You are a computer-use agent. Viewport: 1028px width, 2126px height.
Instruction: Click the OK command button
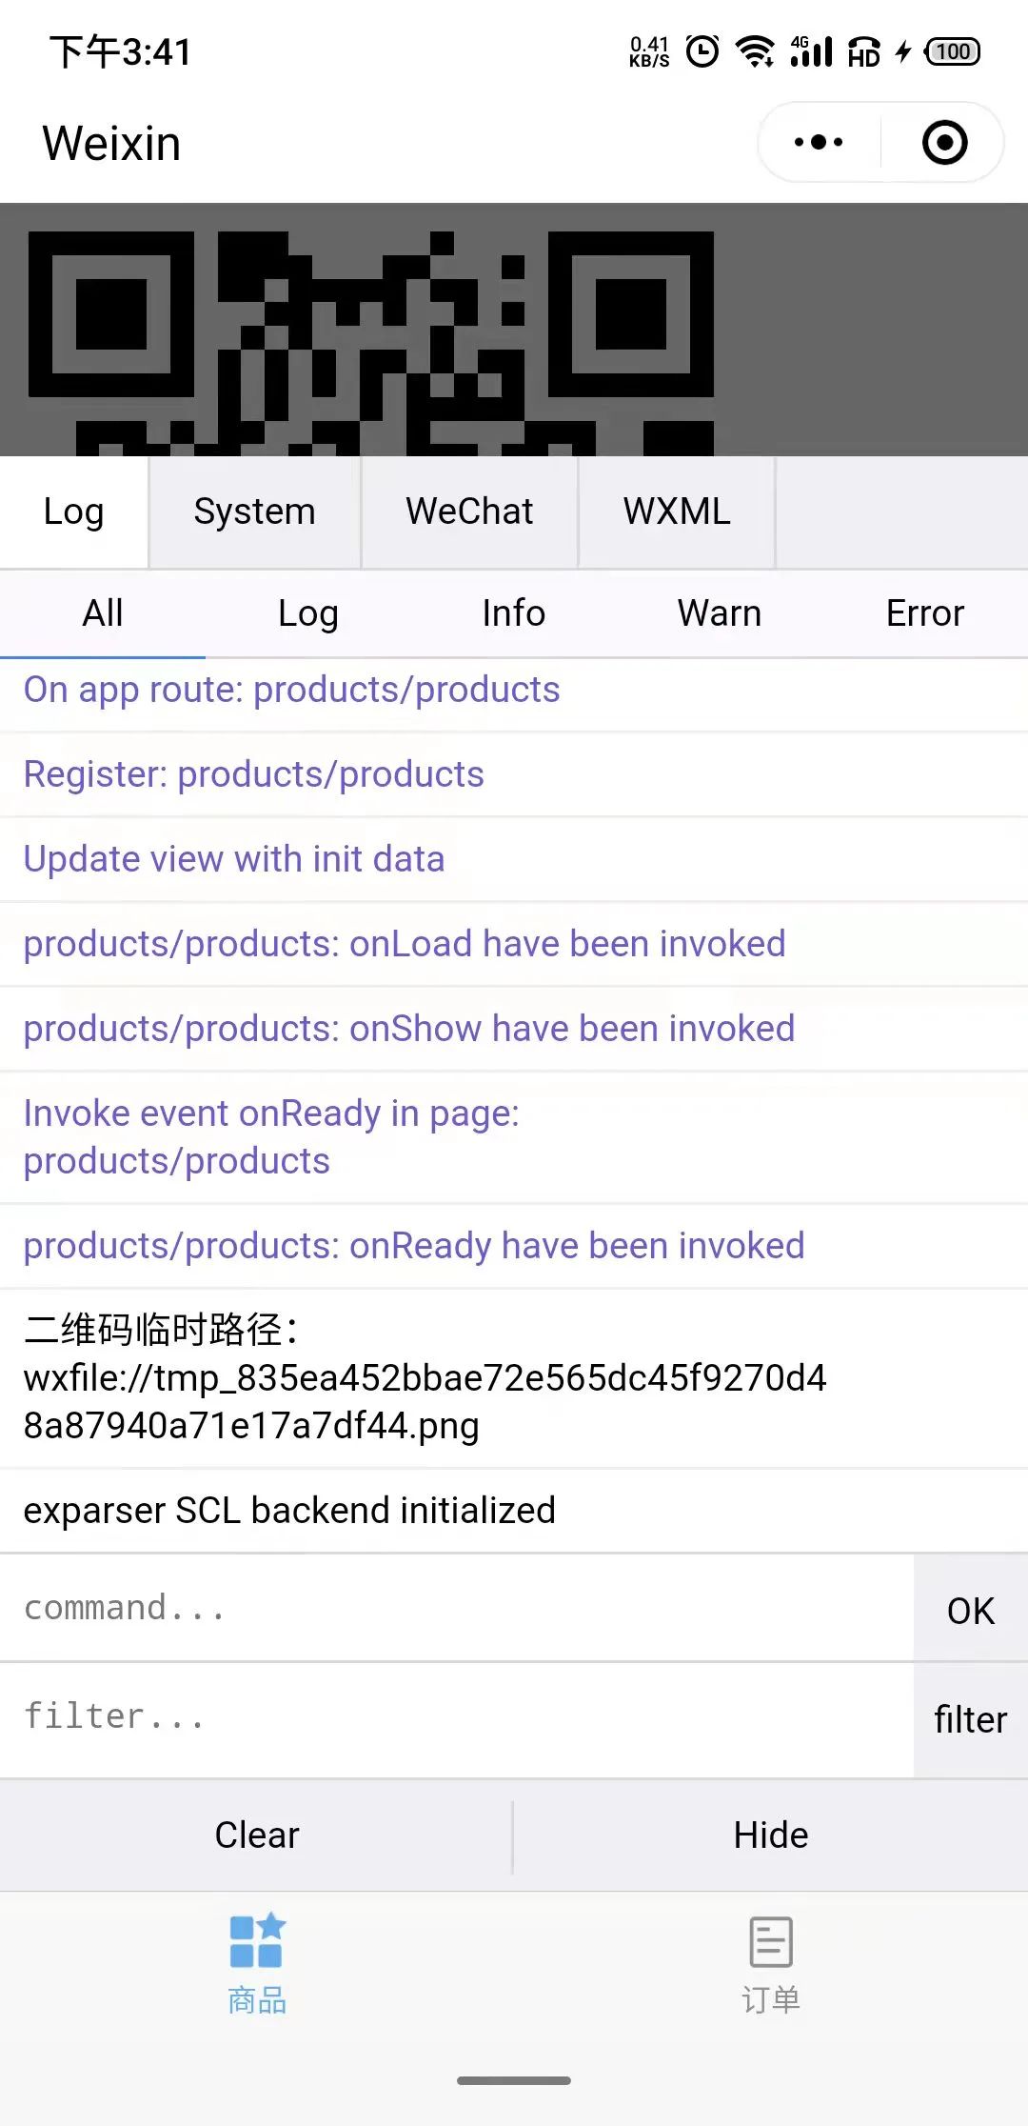[x=971, y=1610]
